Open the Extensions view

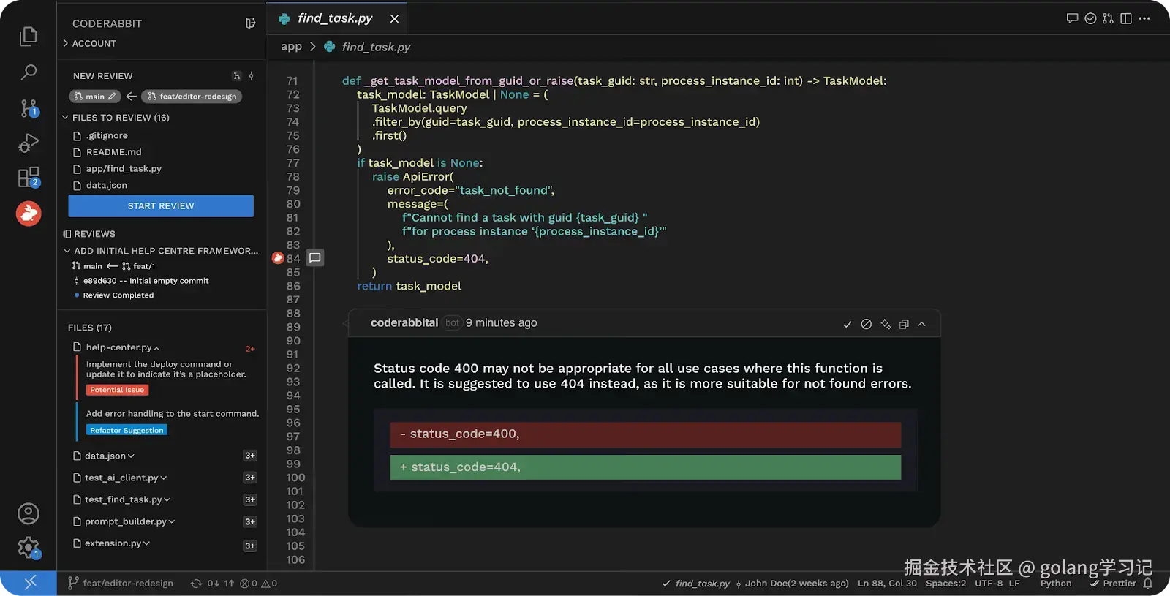click(28, 177)
